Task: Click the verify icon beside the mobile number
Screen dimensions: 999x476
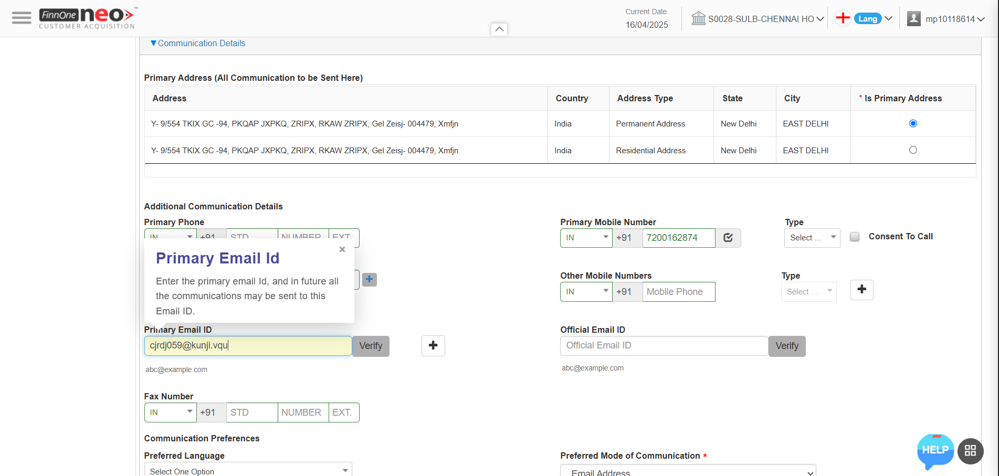Action: coord(728,238)
